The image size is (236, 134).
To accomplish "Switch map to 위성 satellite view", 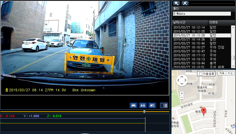I will click(x=230, y=73).
